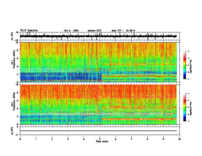Click the ch.2 colorbar 'log(PSD)(V²/Hz)' label
This screenshot has width=202, height=156.
pyautogui.click(x=191, y=108)
